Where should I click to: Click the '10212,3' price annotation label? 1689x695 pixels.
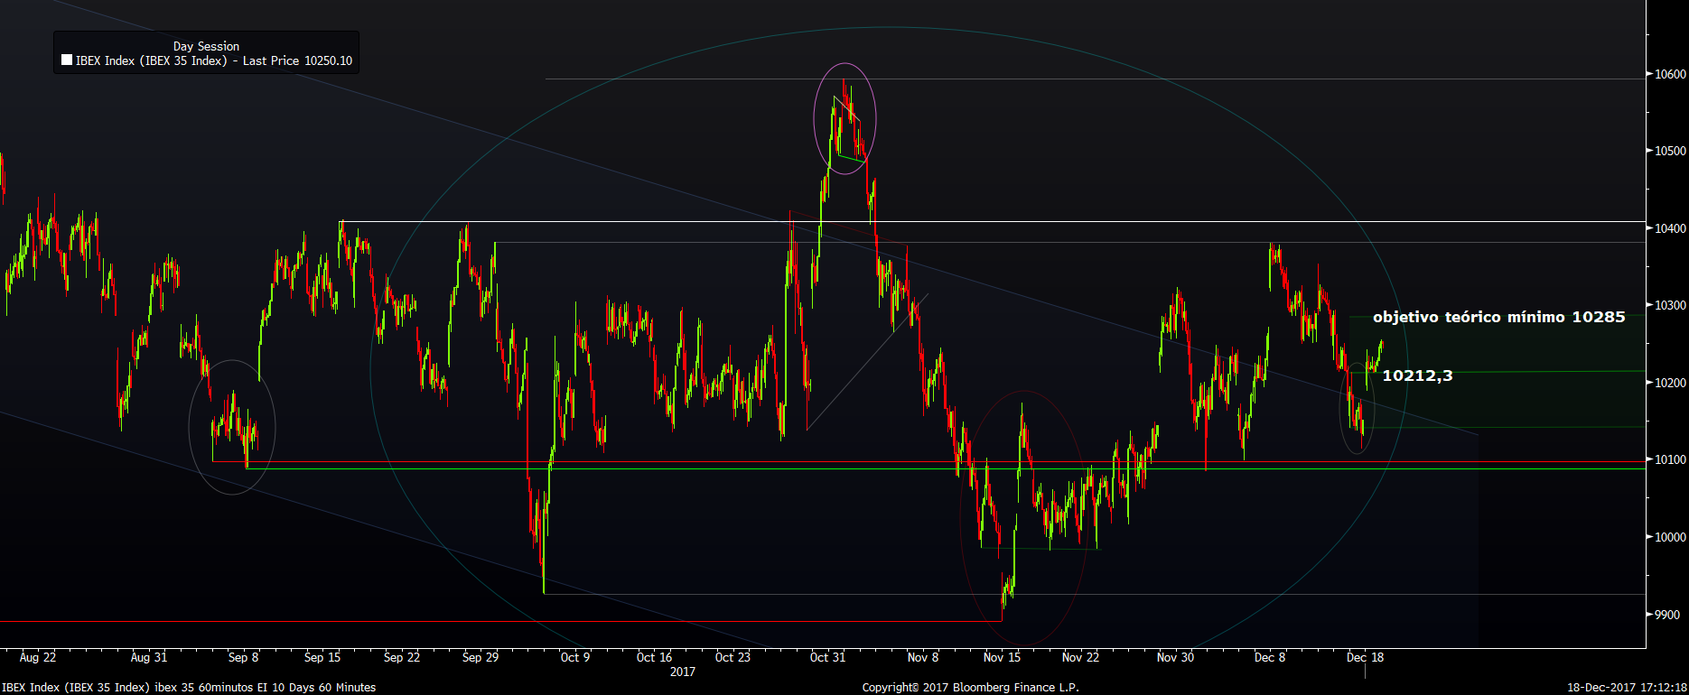coord(1417,375)
